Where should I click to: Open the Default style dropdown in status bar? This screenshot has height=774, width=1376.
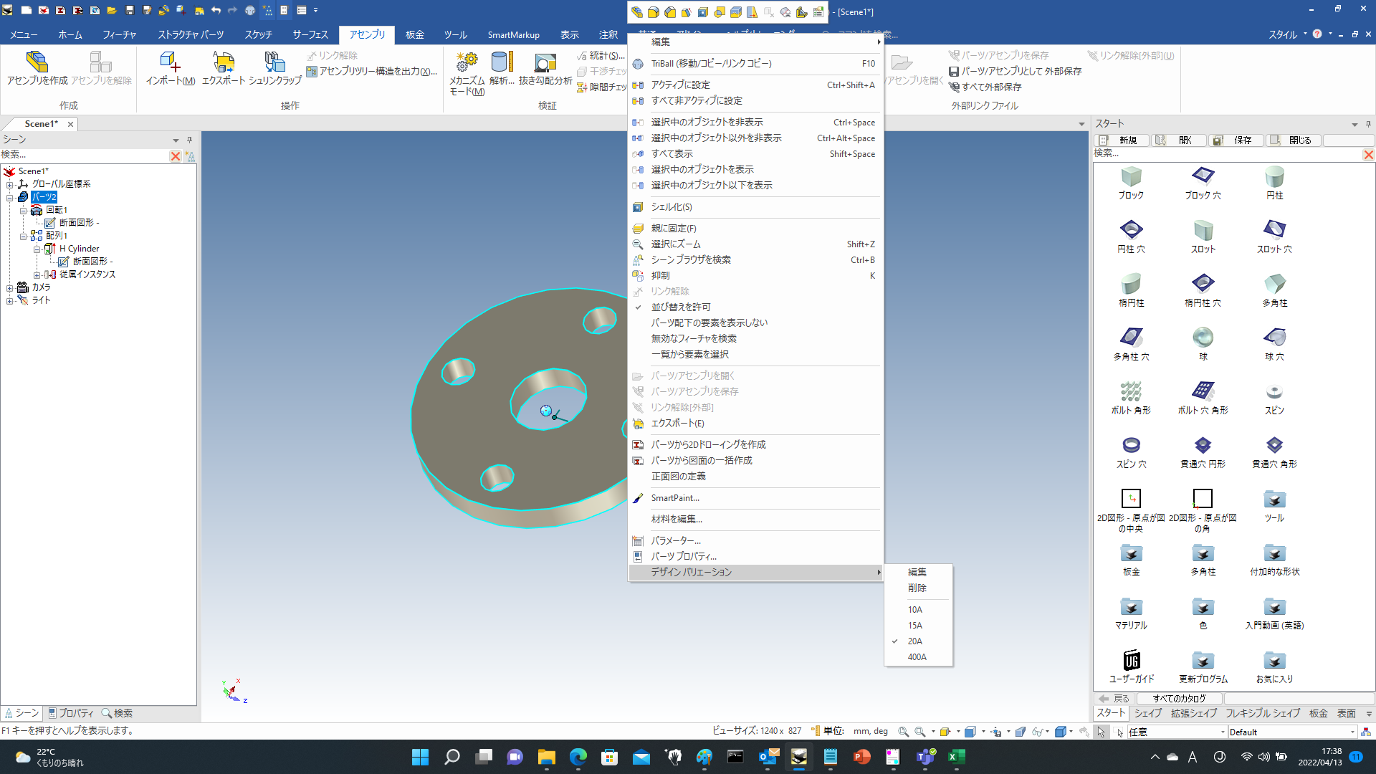point(1352,732)
